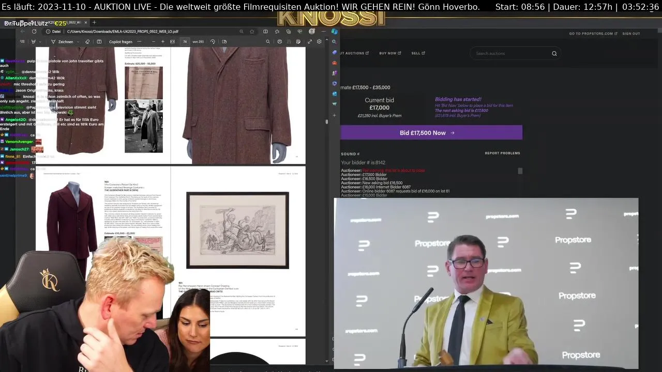Screen dimensions: 662x372
Task: Open split screen view in Edge
Action: tap(265, 32)
